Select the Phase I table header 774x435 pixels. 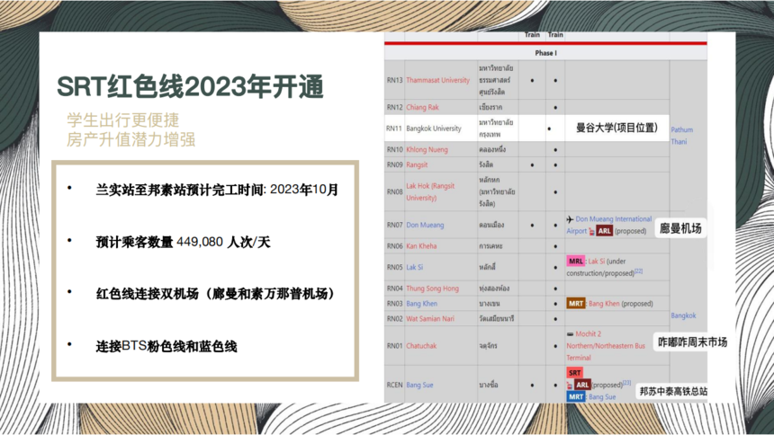(545, 53)
